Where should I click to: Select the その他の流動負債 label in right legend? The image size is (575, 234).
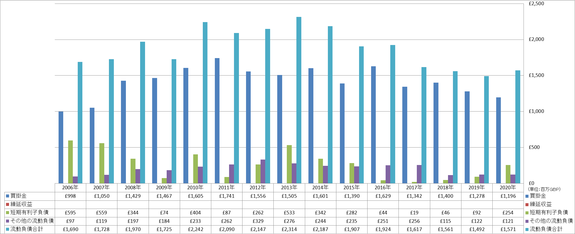tap(551, 221)
